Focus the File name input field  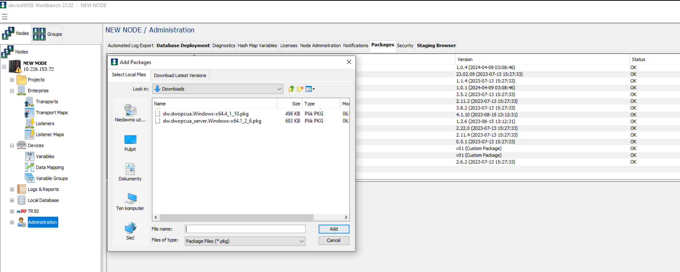pyautogui.click(x=245, y=229)
